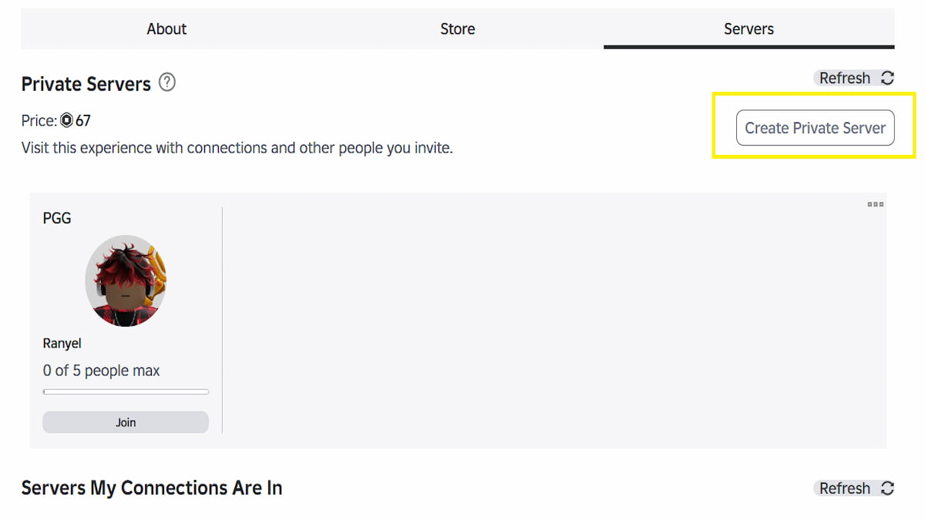Click the 0 of 5 people max label
Viewport: 925px width, 520px height.
tap(102, 370)
